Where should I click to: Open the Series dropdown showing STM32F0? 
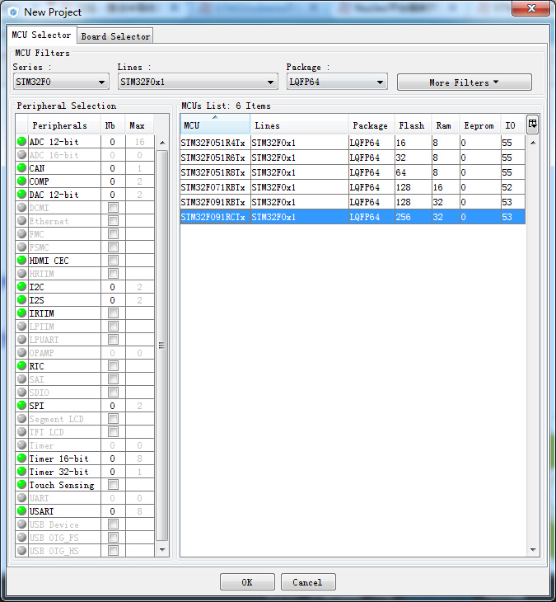61,82
